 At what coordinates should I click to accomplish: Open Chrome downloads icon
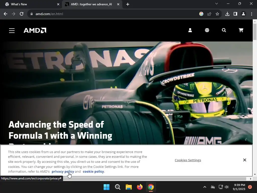pyautogui.click(x=227, y=14)
